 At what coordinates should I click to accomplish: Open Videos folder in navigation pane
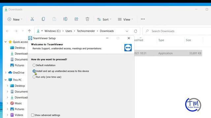[17, 115]
